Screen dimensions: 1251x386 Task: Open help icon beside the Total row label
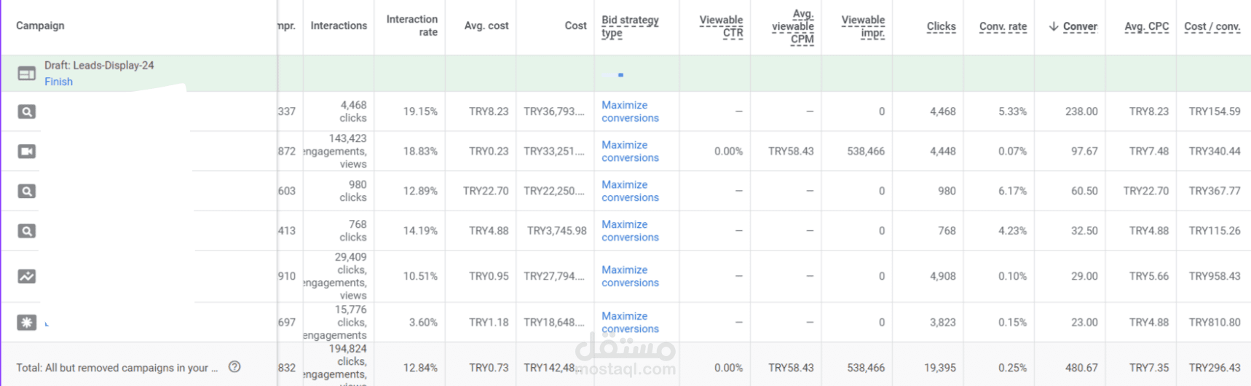click(x=234, y=367)
